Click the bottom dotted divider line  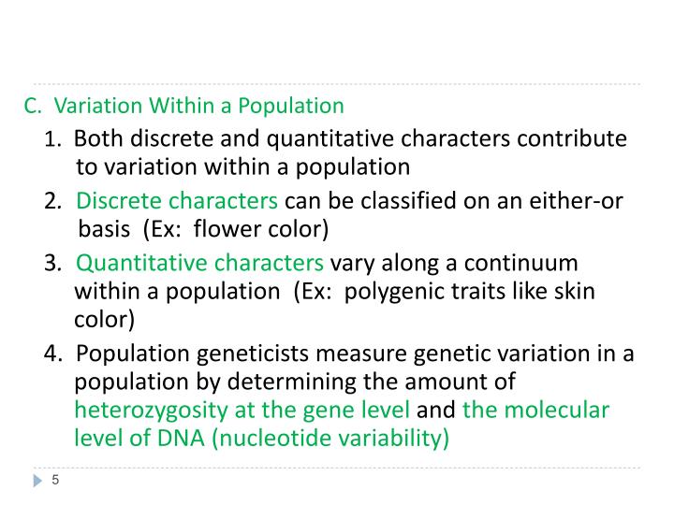pos(337,468)
